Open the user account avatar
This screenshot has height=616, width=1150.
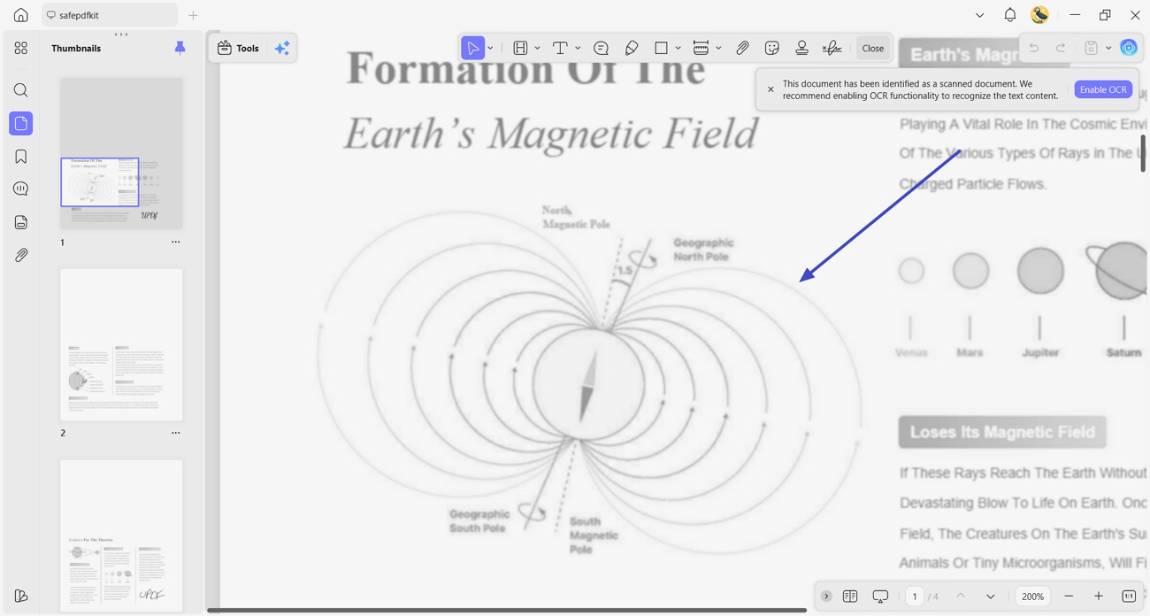point(1040,15)
